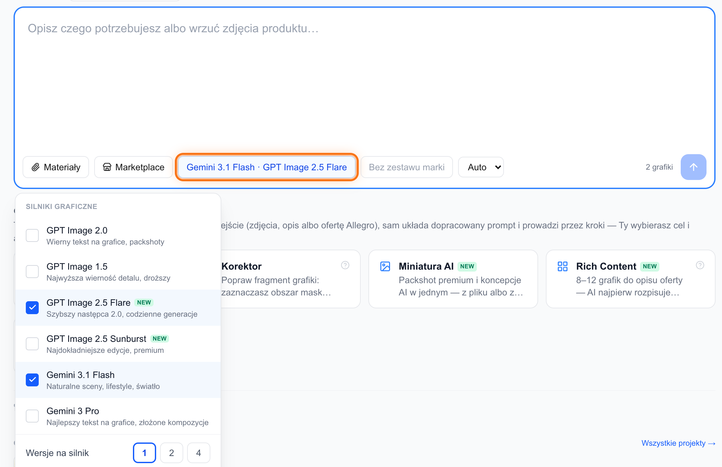
Task: Enable the GPT Image 2.5 Sunburst checkbox
Action: tap(32, 344)
